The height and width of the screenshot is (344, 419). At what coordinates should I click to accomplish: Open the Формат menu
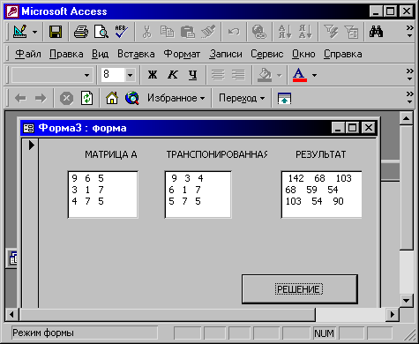182,54
